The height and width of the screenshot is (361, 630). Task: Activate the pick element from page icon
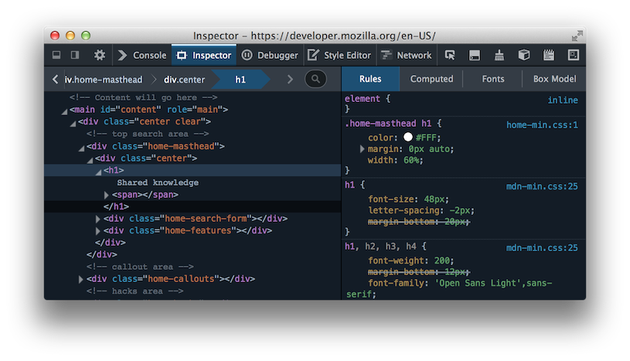tap(450, 55)
